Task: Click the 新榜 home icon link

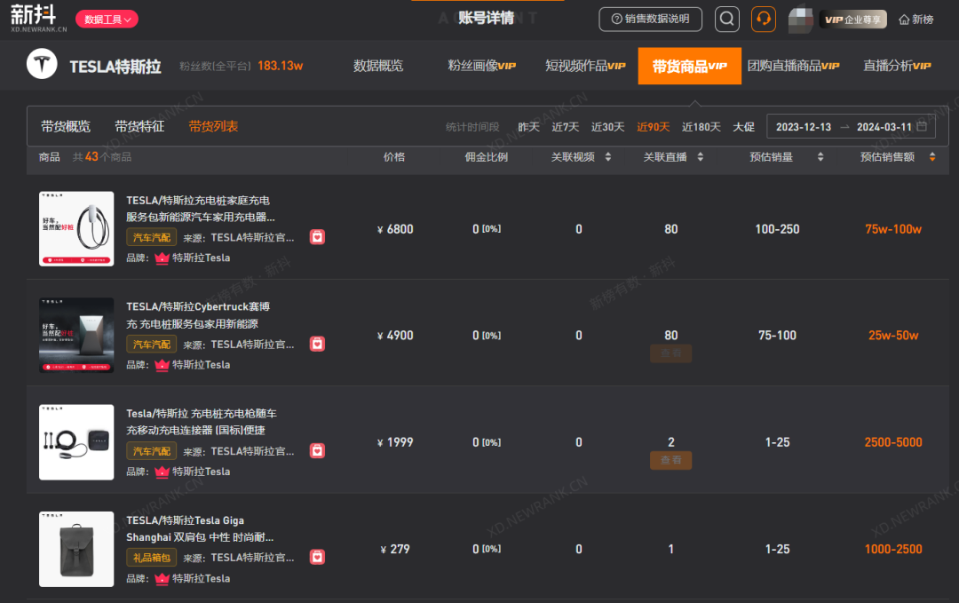Action: 916,20
